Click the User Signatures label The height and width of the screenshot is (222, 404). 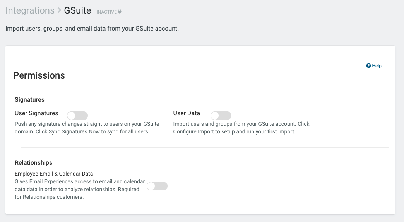[36, 113]
